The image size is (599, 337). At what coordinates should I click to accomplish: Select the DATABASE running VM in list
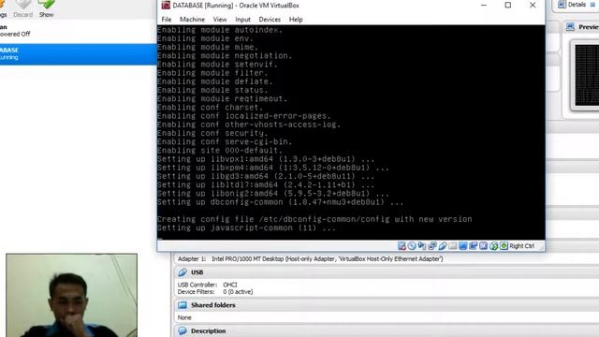(x=79, y=54)
